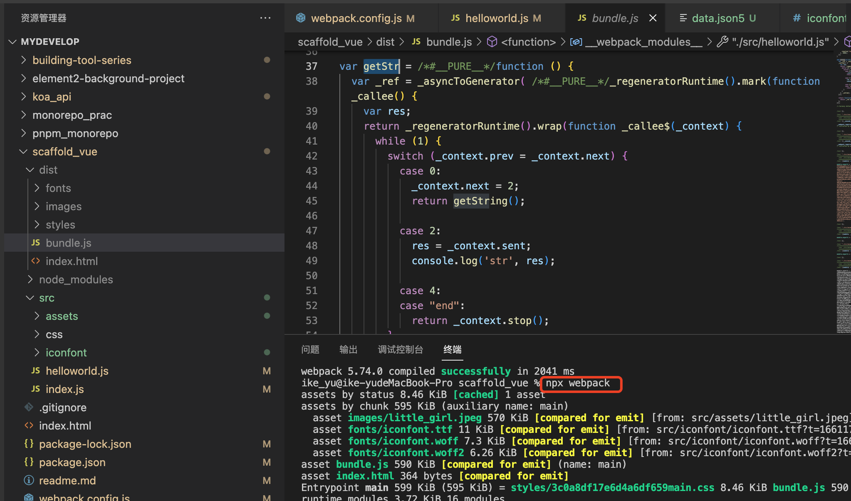Screen dimensions: 851x501
Task: Click the __webpack_modules__ variable icon in breadcrumb
Action: coord(576,42)
